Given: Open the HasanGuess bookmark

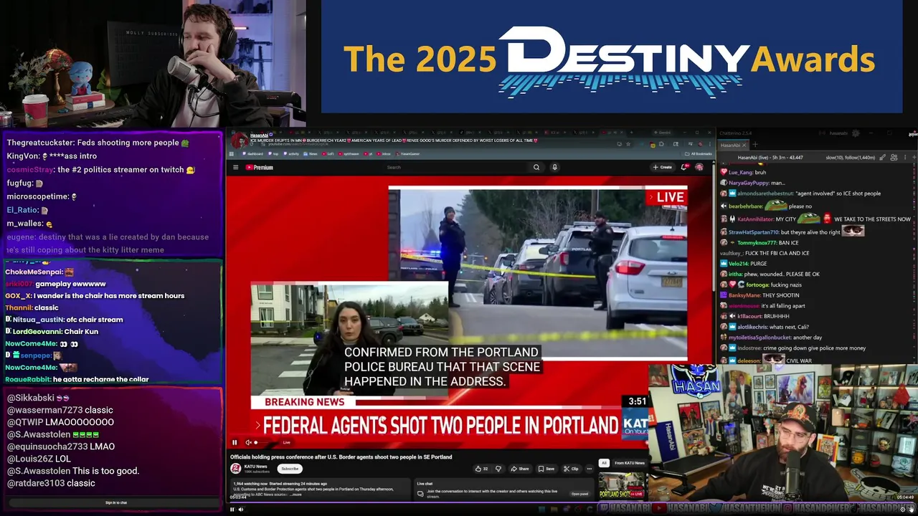Looking at the screenshot, I should (x=408, y=153).
